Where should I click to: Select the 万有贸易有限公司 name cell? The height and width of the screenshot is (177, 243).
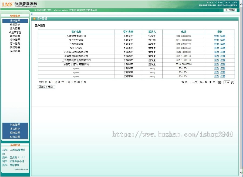pyautogui.click(x=76, y=36)
